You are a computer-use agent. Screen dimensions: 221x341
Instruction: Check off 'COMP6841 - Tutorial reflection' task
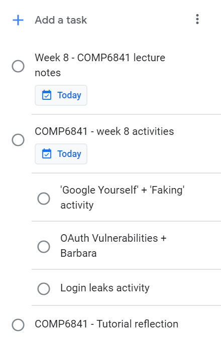click(x=18, y=325)
